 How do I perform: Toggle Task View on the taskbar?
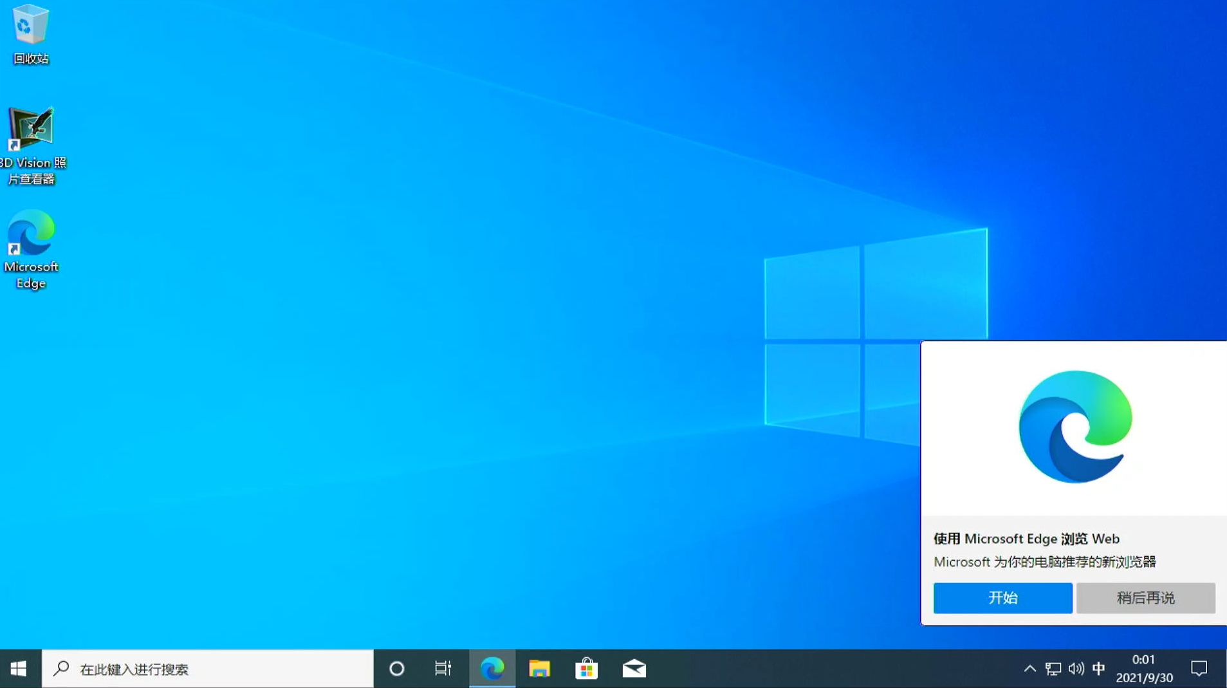click(443, 669)
